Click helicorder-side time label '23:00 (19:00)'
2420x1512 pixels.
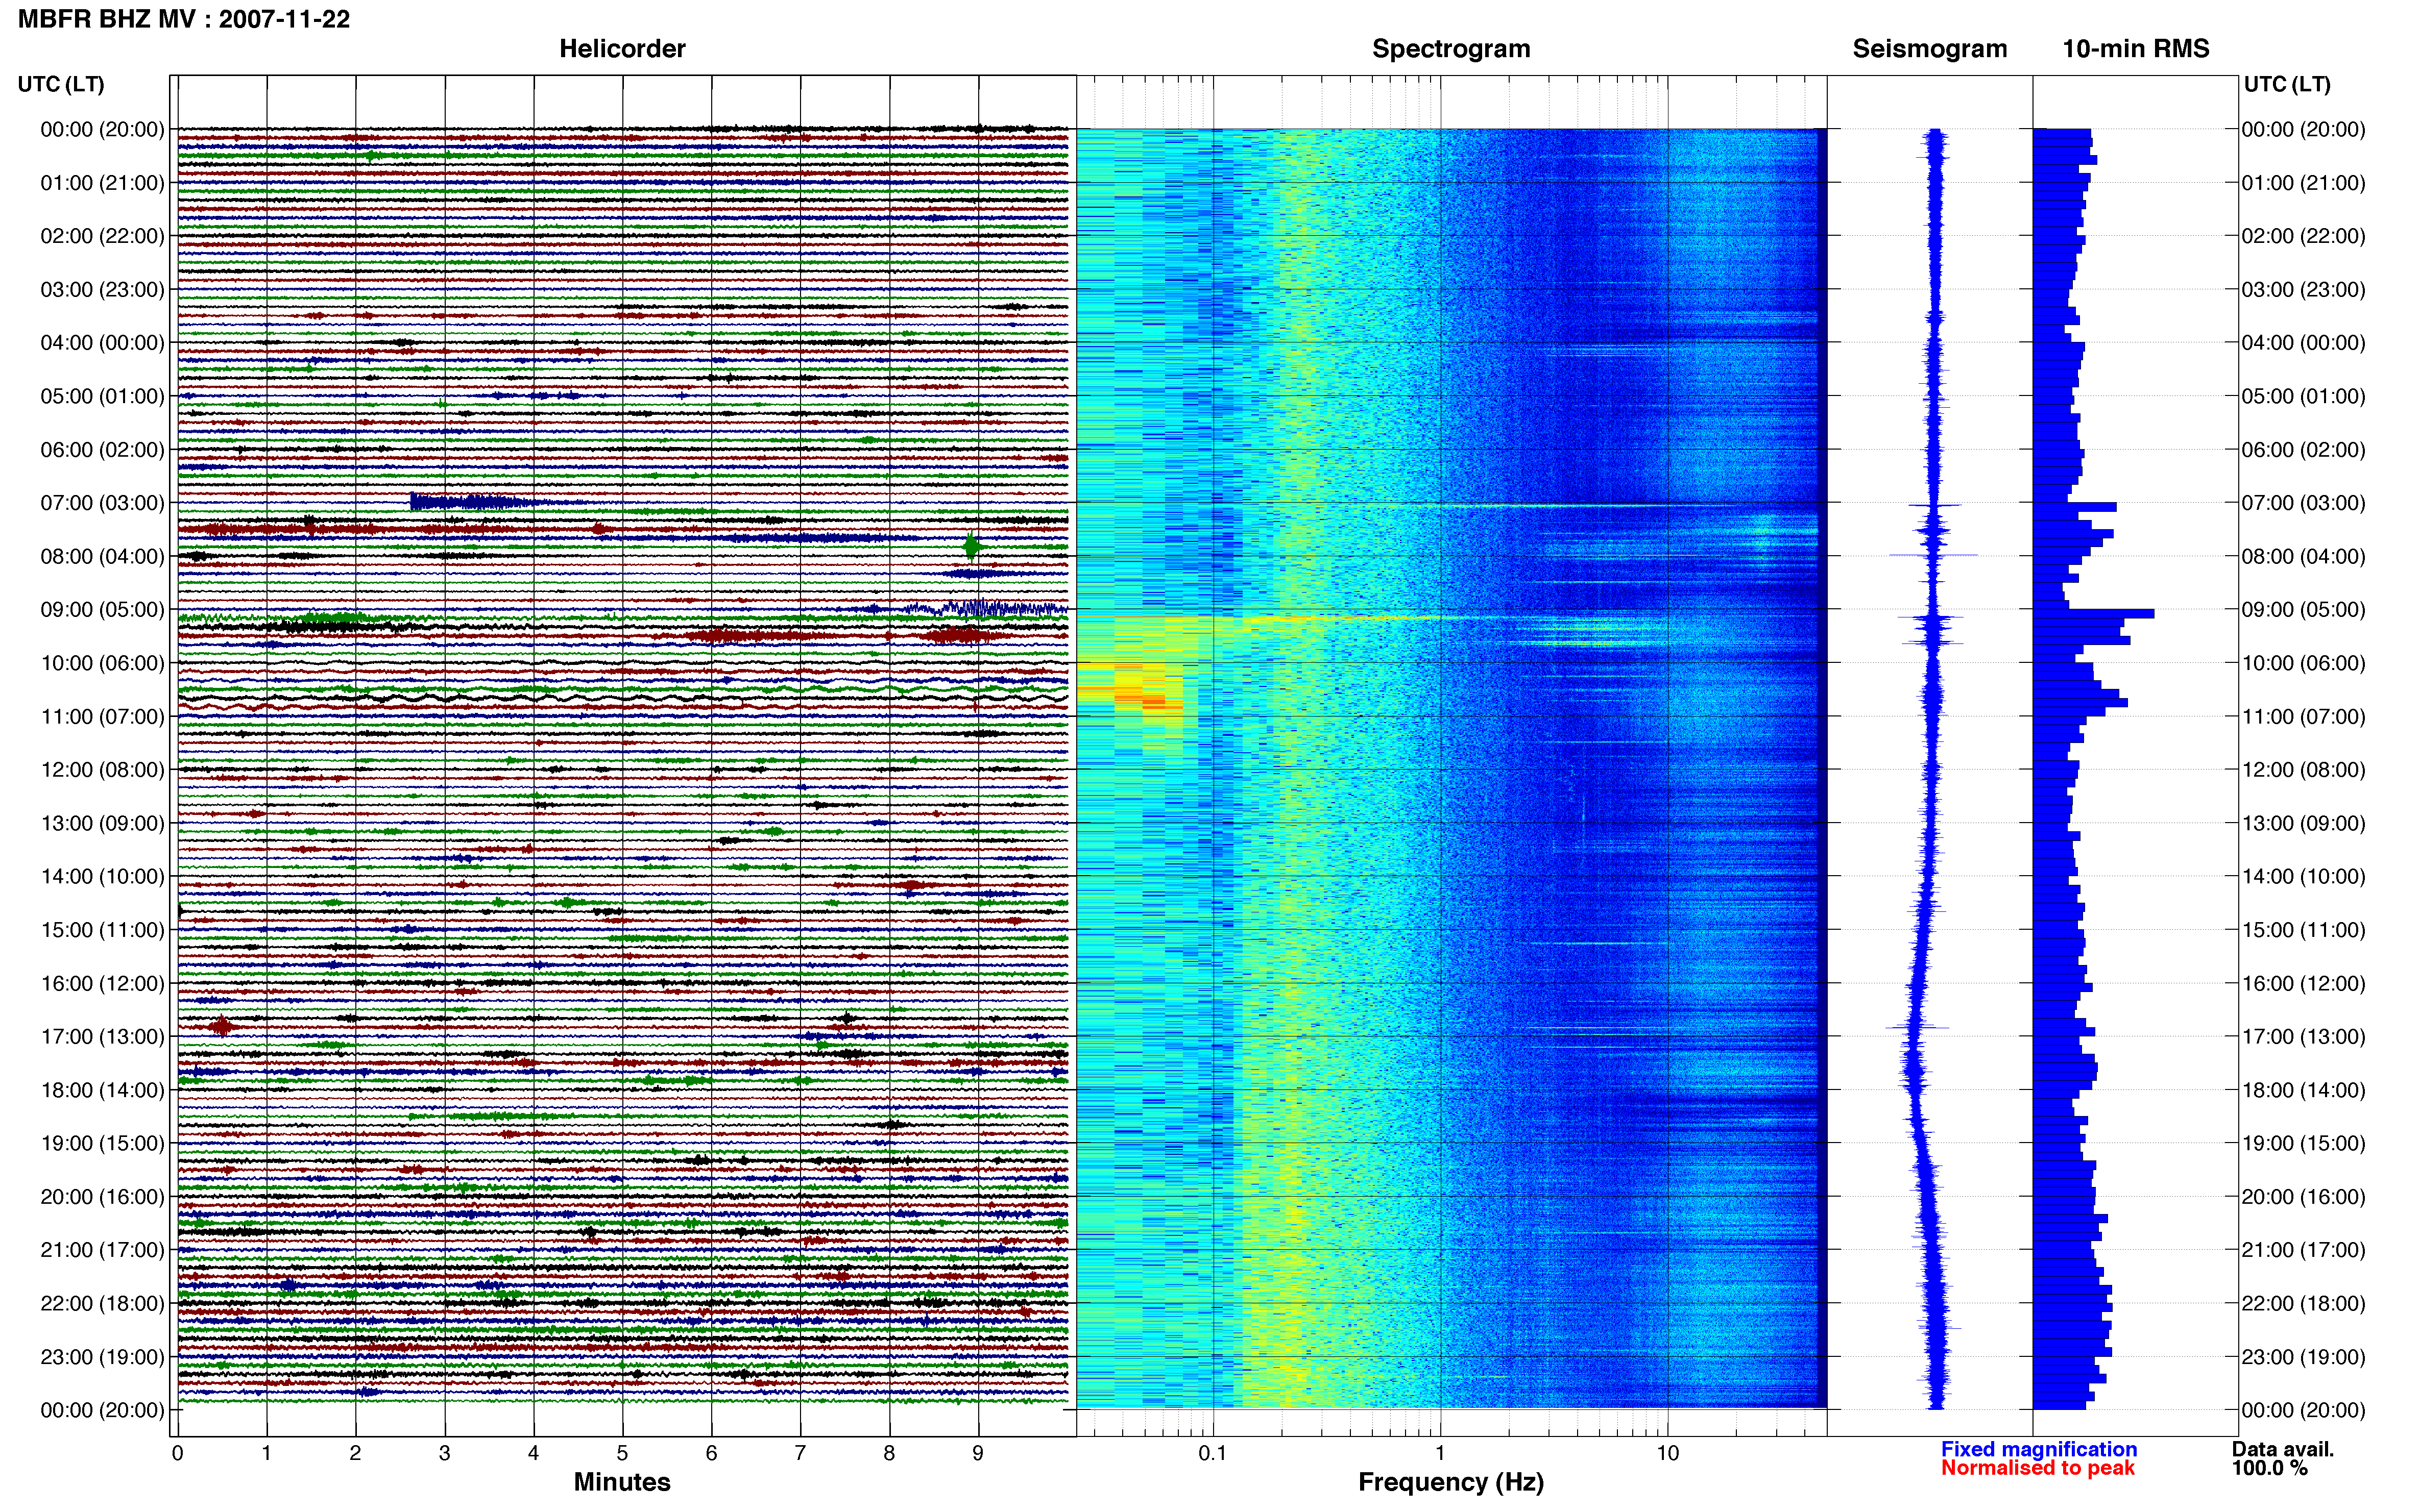pos(102,1357)
